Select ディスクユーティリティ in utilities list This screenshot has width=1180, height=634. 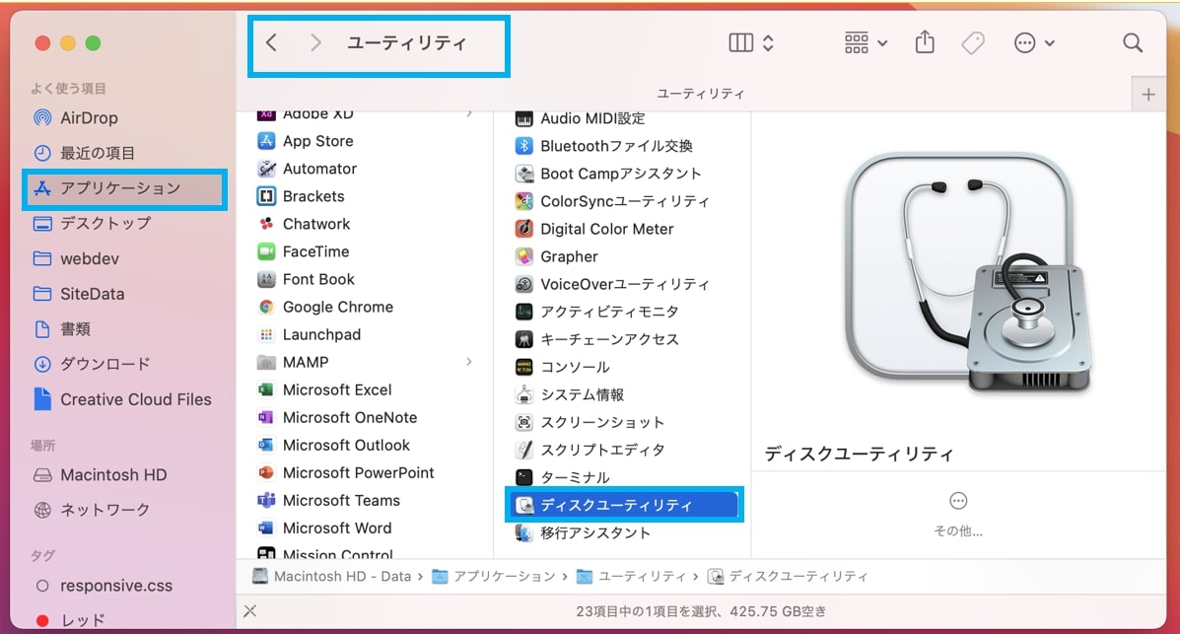623,505
